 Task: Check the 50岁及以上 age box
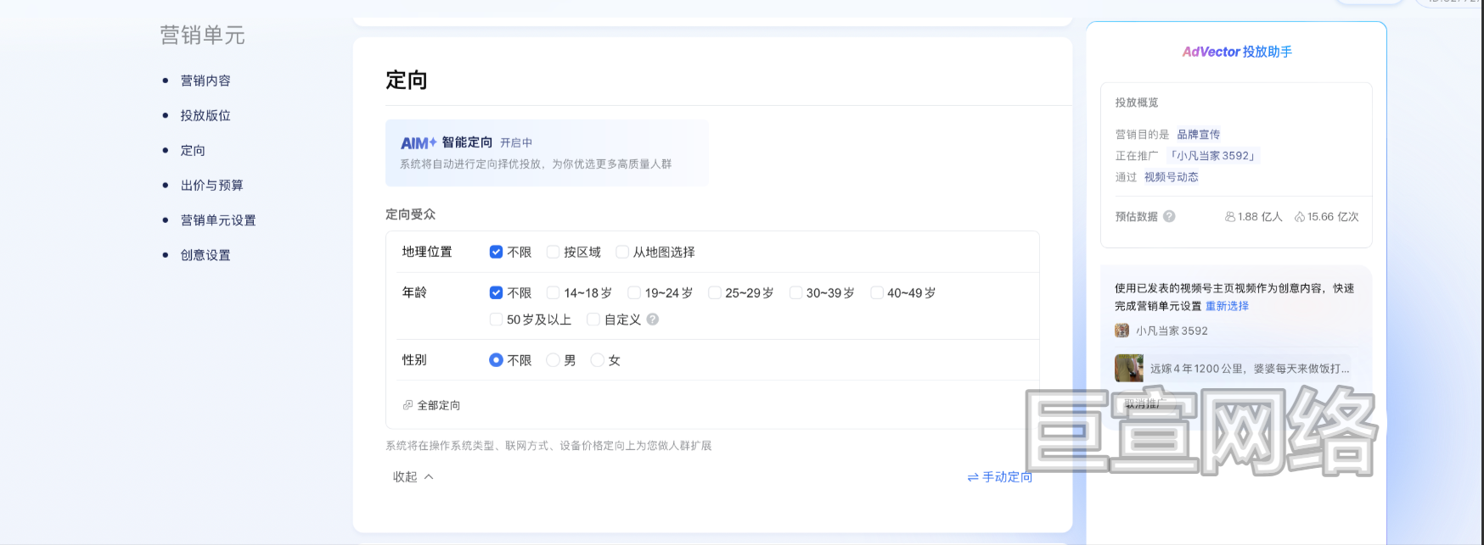click(x=496, y=320)
